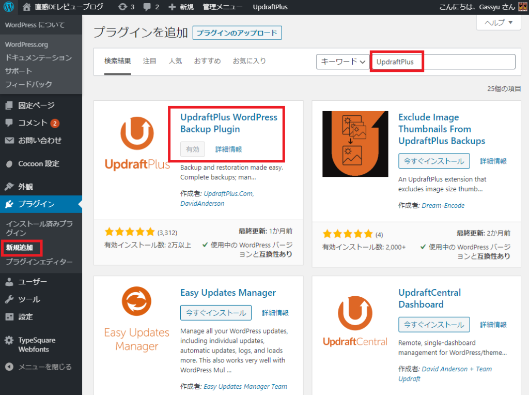This screenshot has height=395, width=529.
Task: Select the 検索結果 tab
Action: (x=117, y=61)
